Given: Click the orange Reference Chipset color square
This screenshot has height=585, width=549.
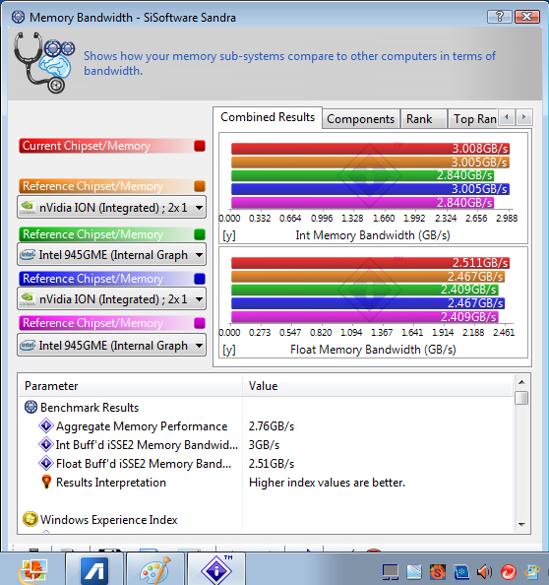Looking at the screenshot, I should (200, 186).
